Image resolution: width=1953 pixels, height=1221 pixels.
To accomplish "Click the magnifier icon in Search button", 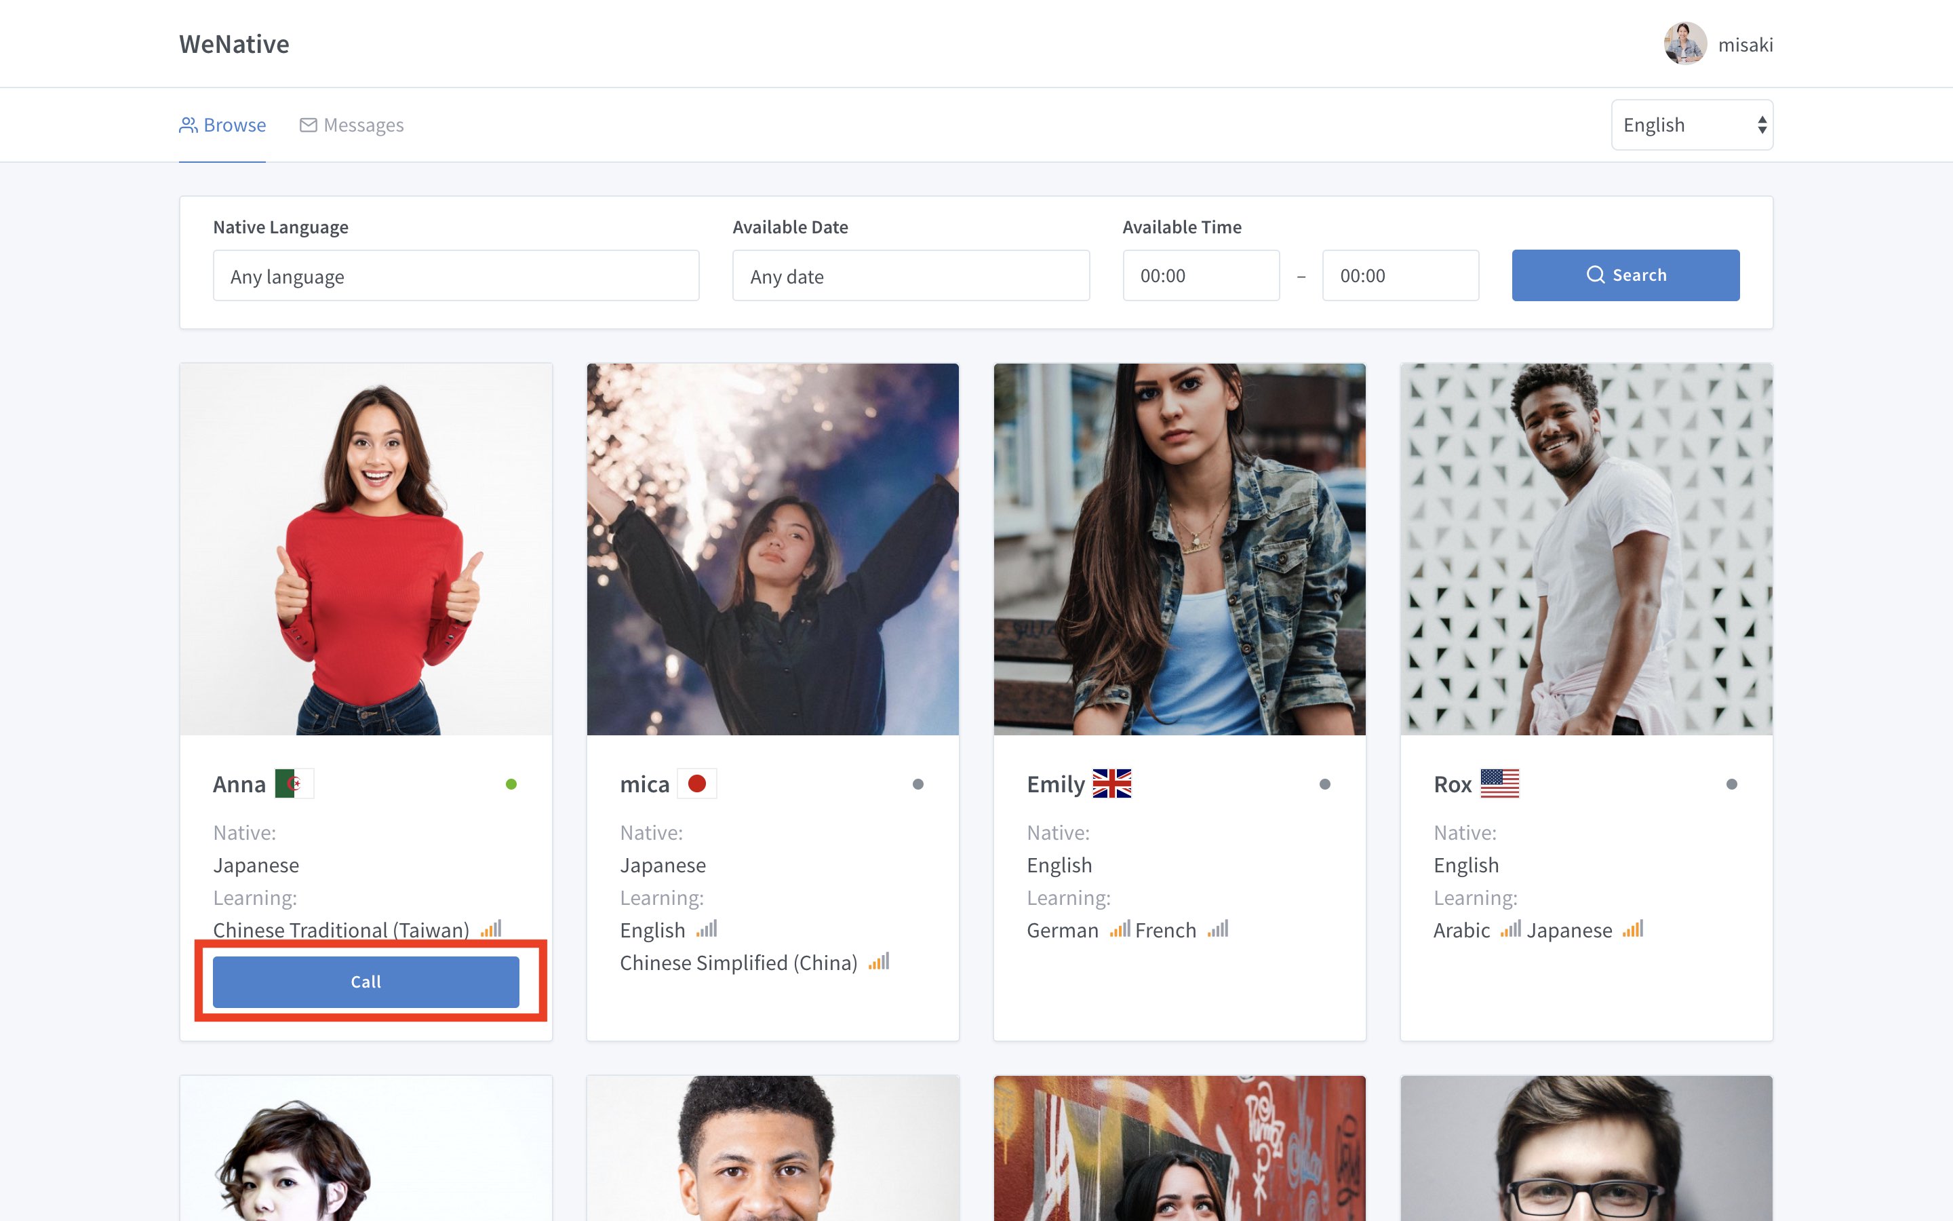I will [x=1595, y=275].
